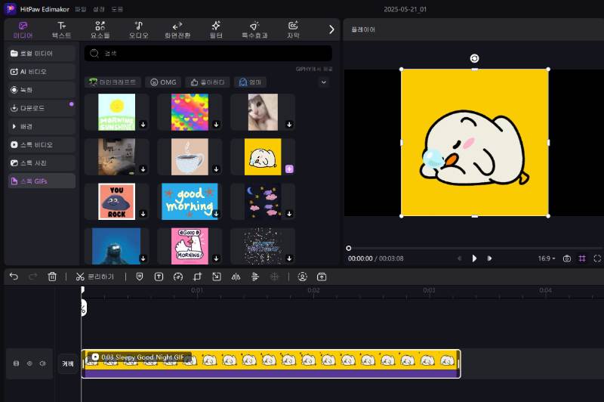Select the You Rock GIF thumbnail
This screenshot has width=604, height=402.
coord(116,201)
